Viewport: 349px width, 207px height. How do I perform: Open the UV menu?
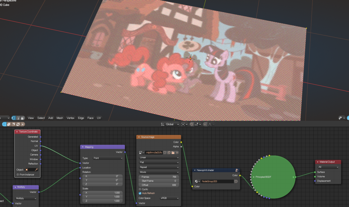point(99,118)
